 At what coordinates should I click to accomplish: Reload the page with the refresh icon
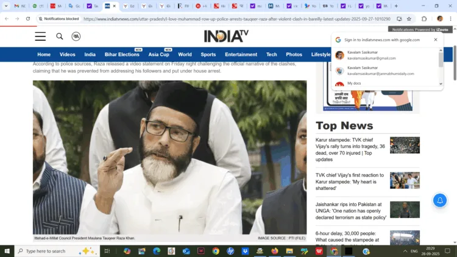pyautogui.click(x=28, y=19)
